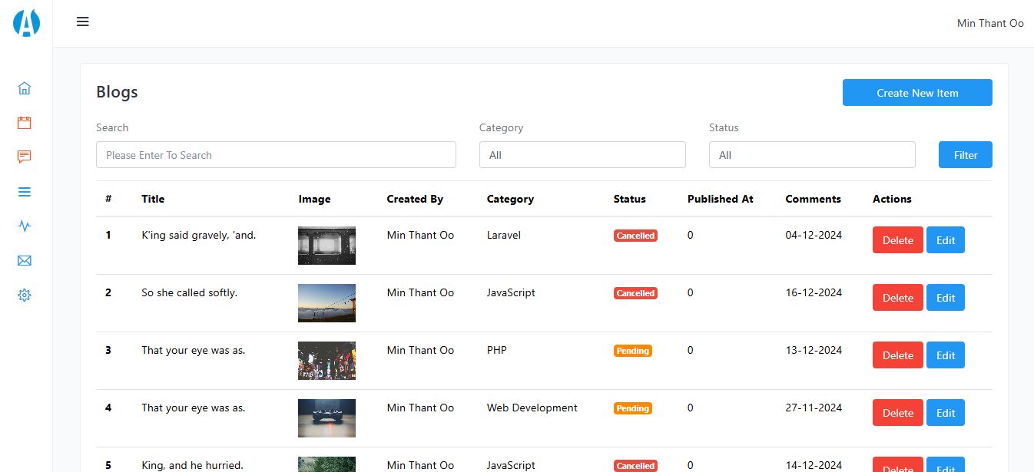Delete the blog 'So she called softly.'

898,298
